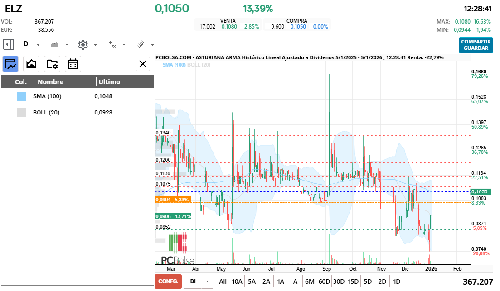Screen dimensions: 500x291
Task: Click the add indicator icon
Action: click(x=112, y=44)
